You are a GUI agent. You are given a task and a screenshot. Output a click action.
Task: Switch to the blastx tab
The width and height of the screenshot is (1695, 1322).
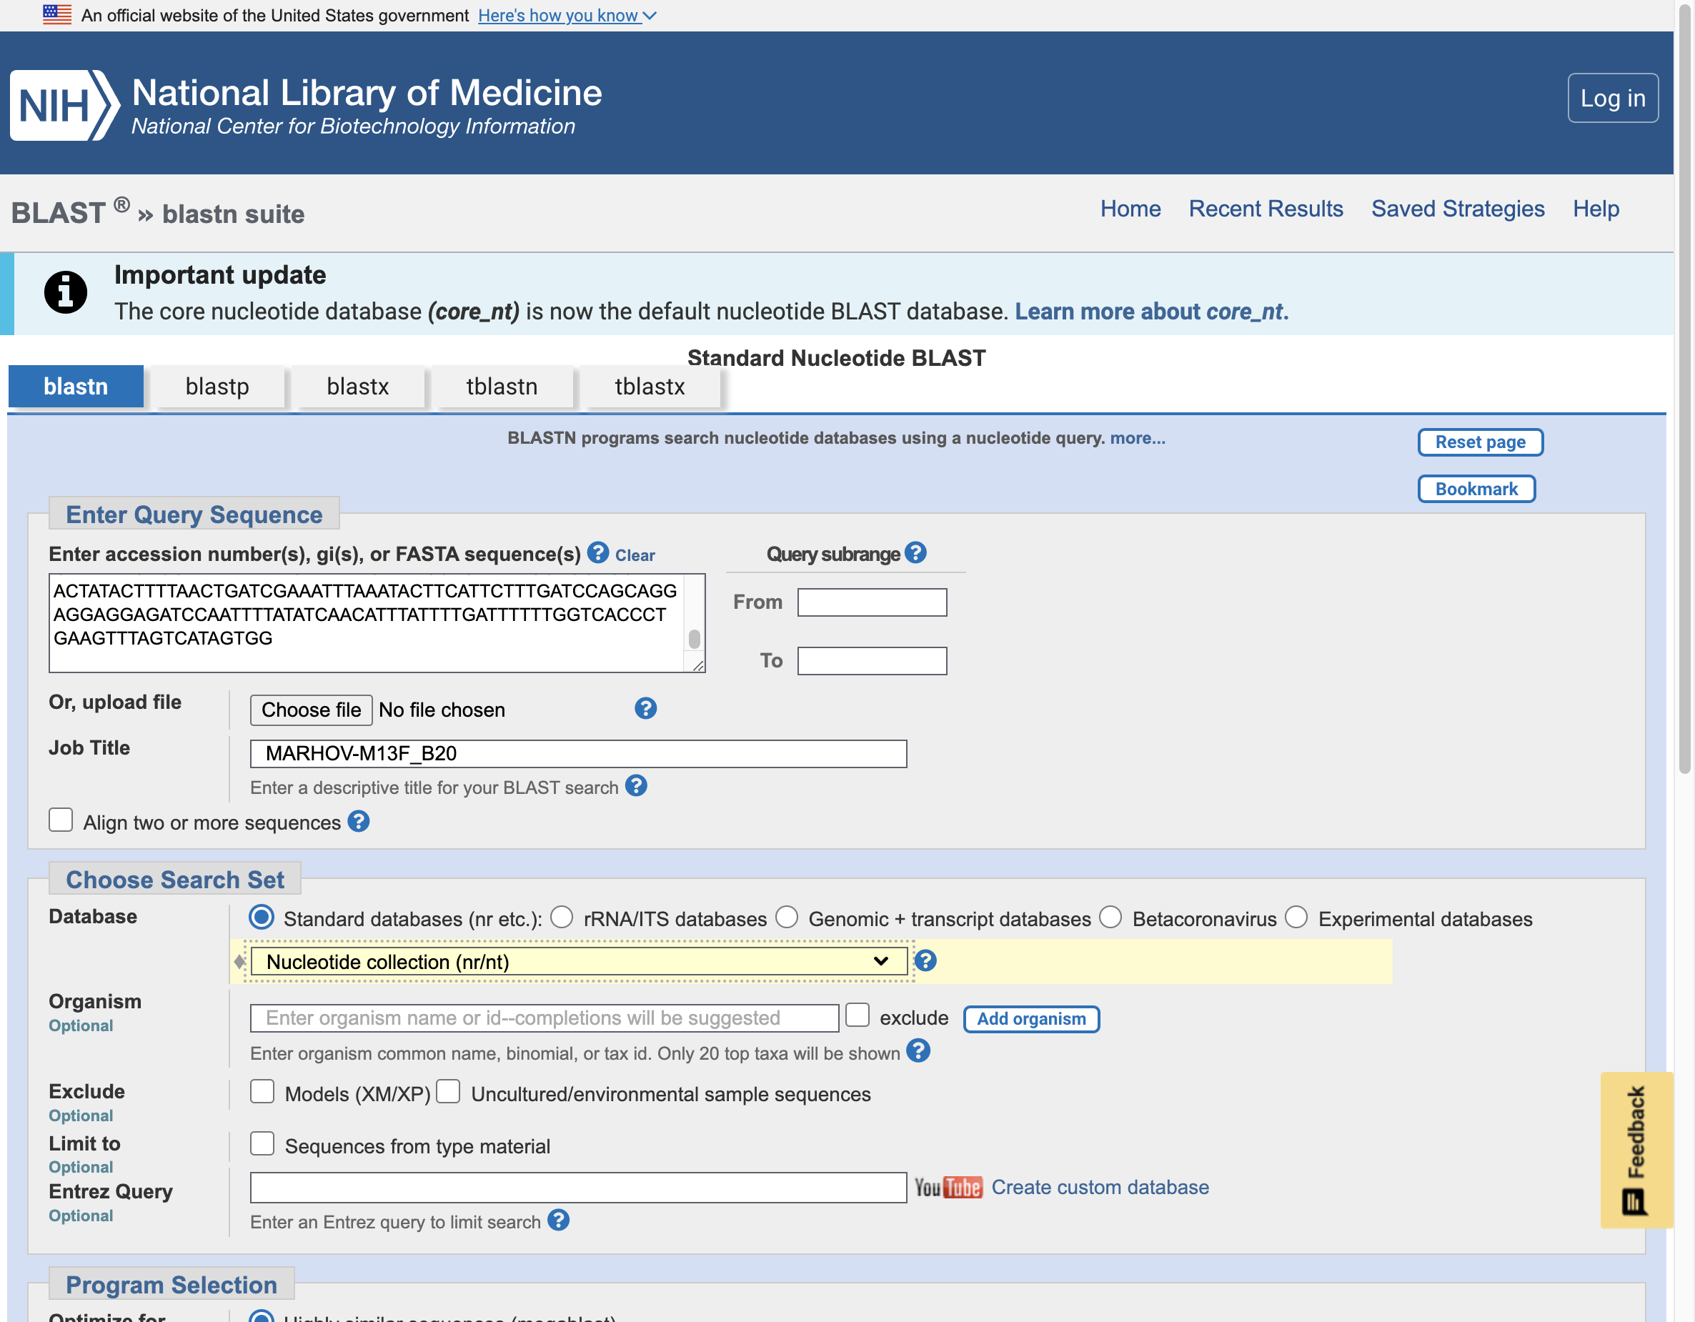point(358,387)
